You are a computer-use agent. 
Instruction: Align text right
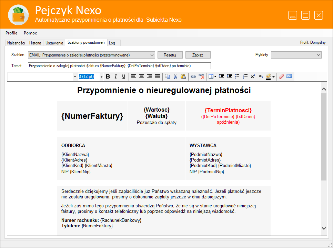(x=150, y=76)
